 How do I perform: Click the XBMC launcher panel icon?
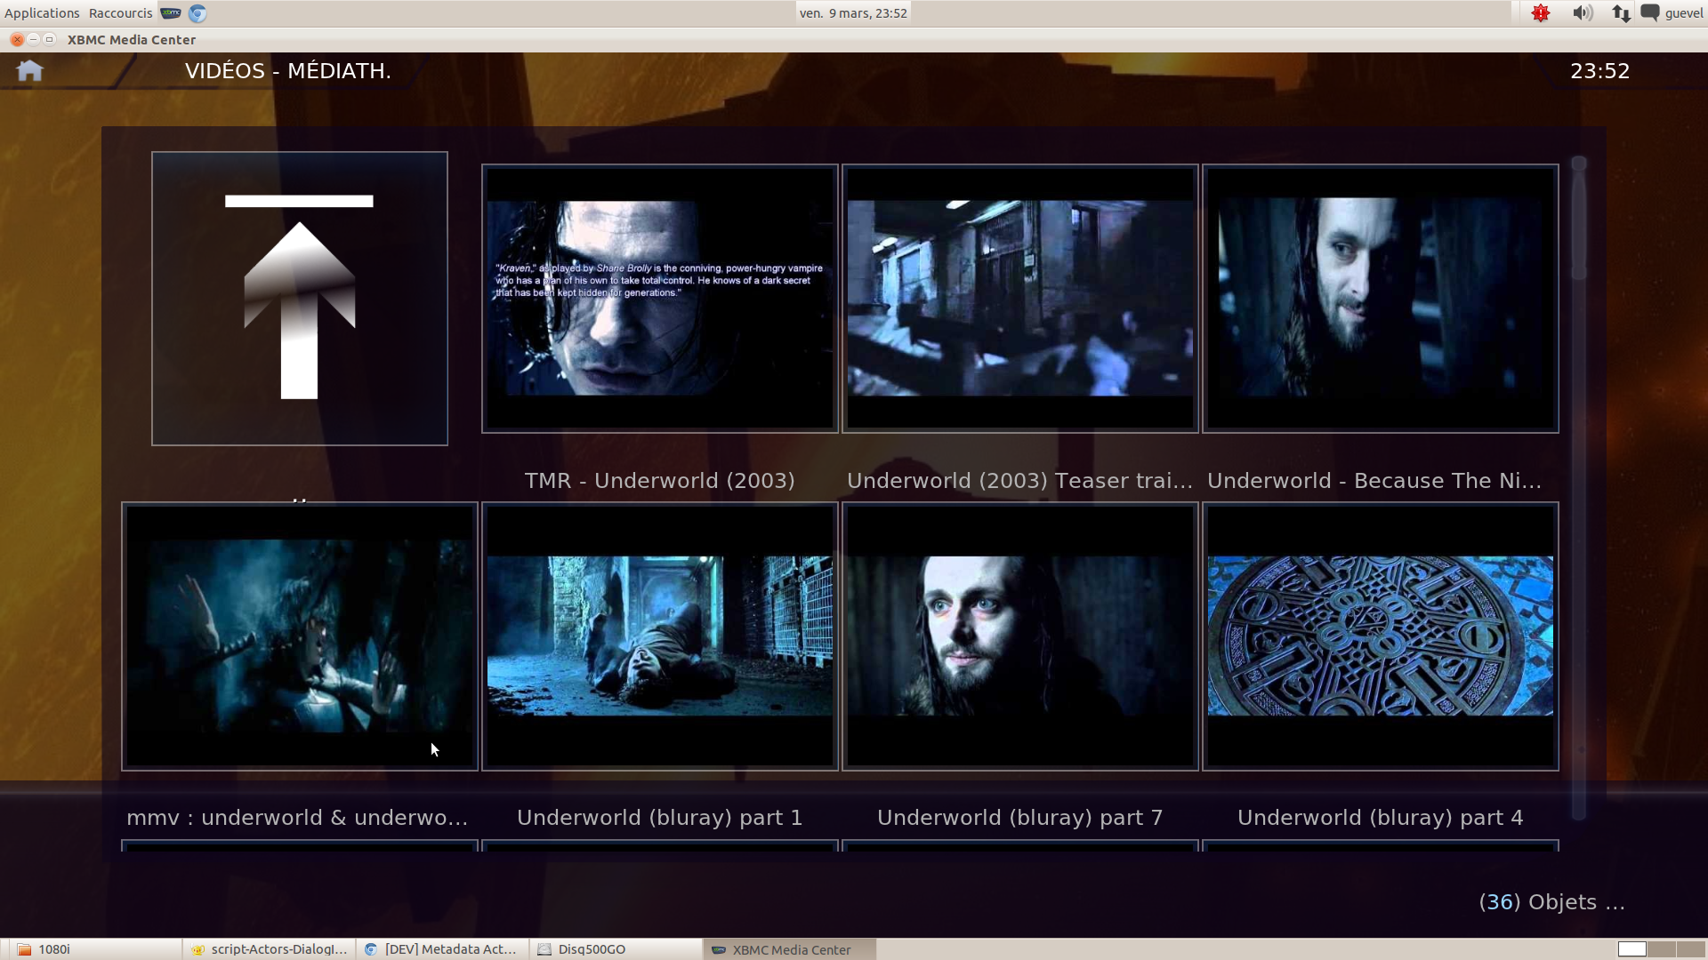point(171,13)
